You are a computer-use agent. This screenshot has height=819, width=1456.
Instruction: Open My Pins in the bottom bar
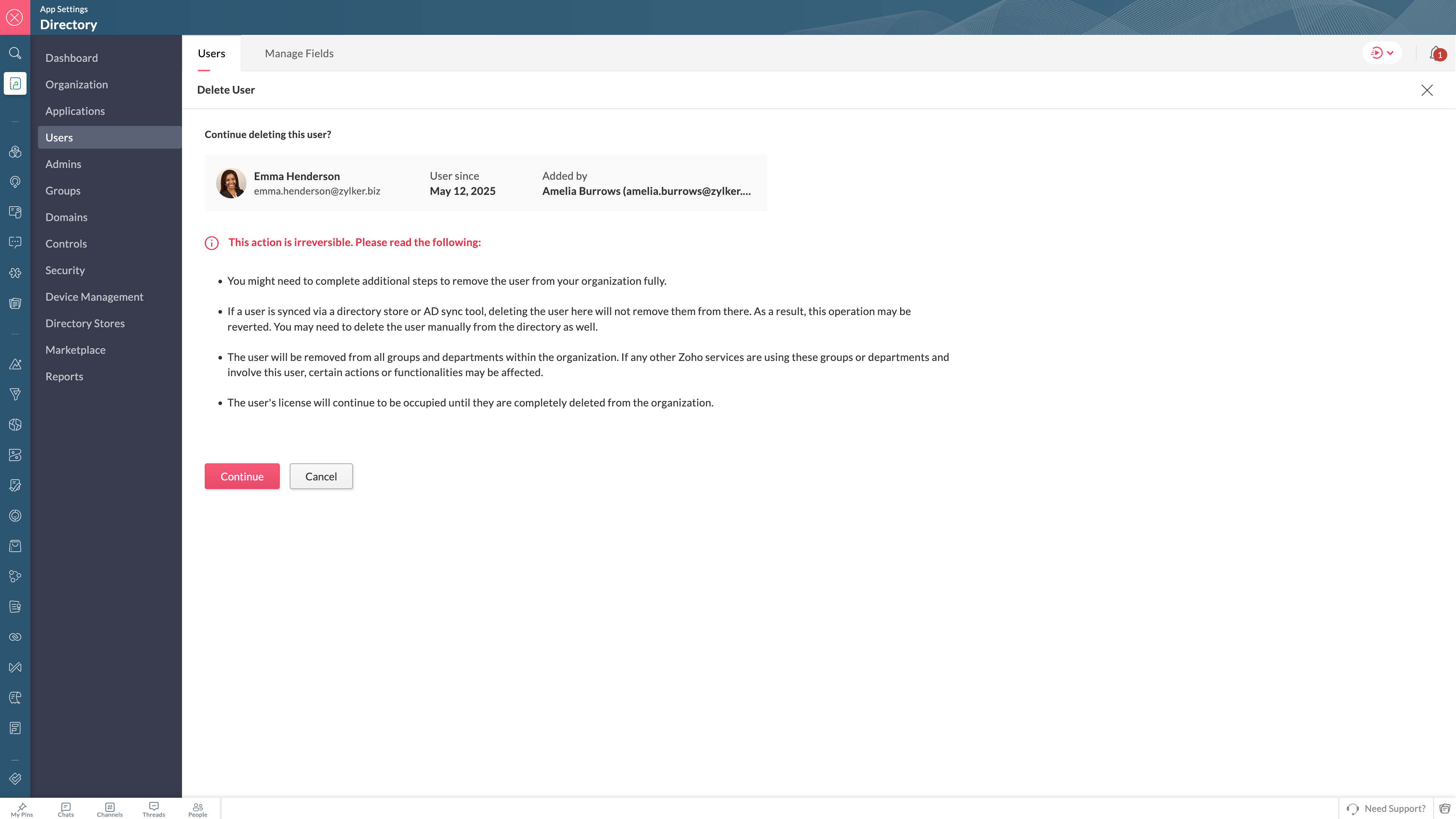tap(22, 810)
